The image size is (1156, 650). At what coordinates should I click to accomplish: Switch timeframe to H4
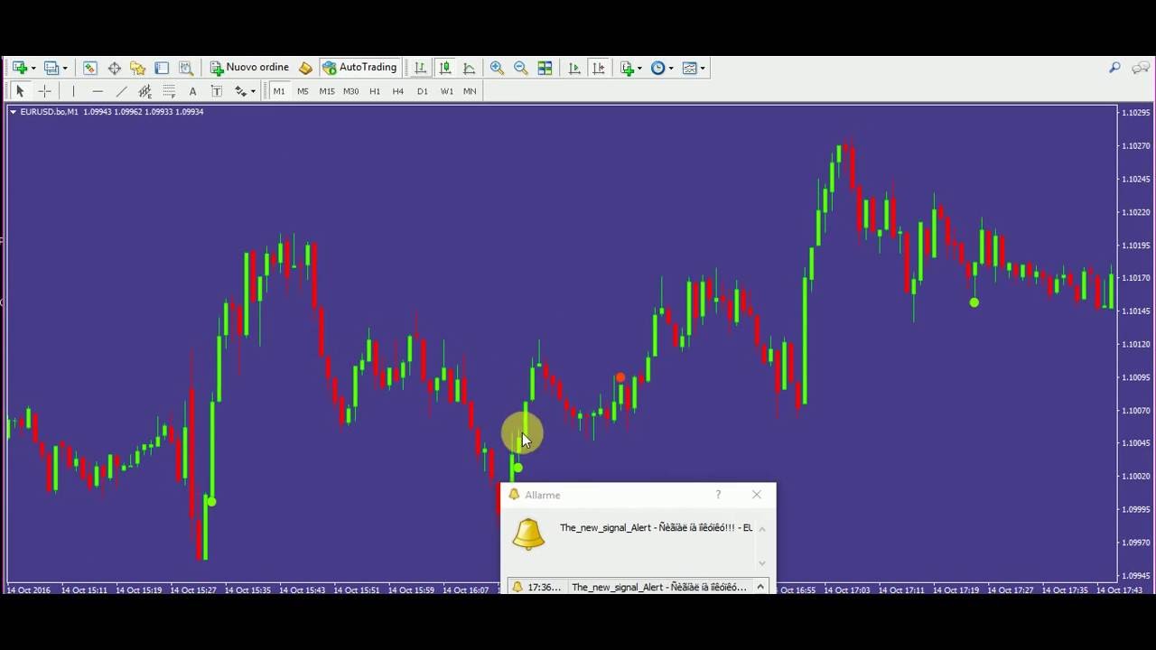[x=398, y=91]
